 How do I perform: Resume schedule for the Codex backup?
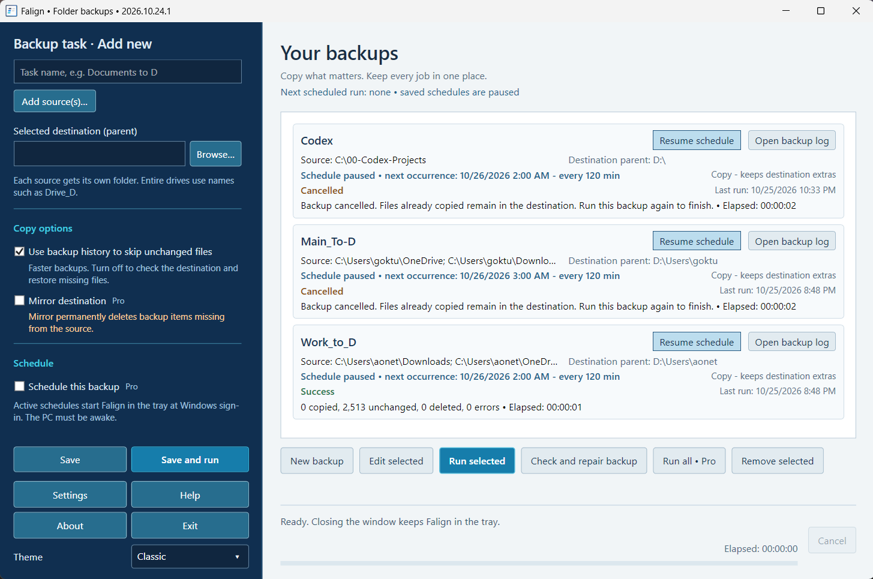point(697,140)
